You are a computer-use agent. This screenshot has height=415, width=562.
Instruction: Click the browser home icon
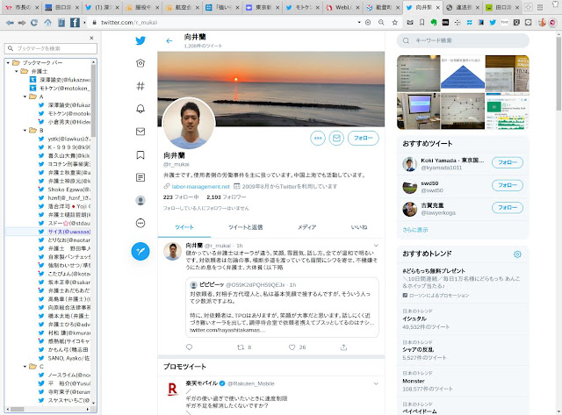click(x=47, y=23)
